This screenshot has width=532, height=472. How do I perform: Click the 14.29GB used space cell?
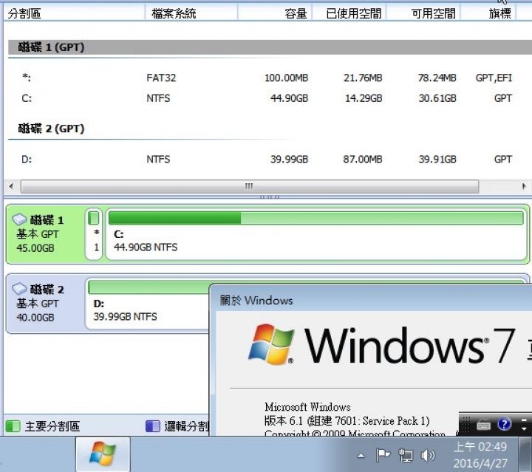364,98
